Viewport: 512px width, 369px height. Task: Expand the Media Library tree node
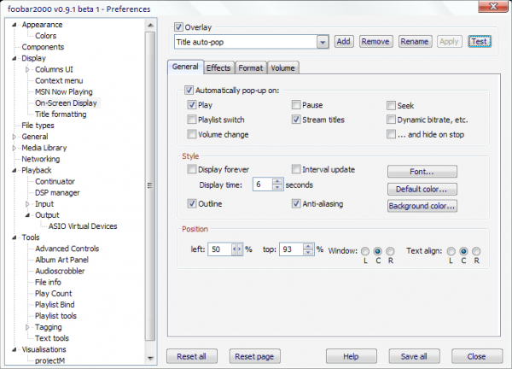tap(14, 148)
